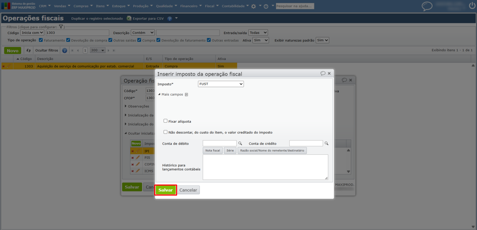Open the Vendas menu
This screenshot has width=477, height=230.
pos(62,6)
